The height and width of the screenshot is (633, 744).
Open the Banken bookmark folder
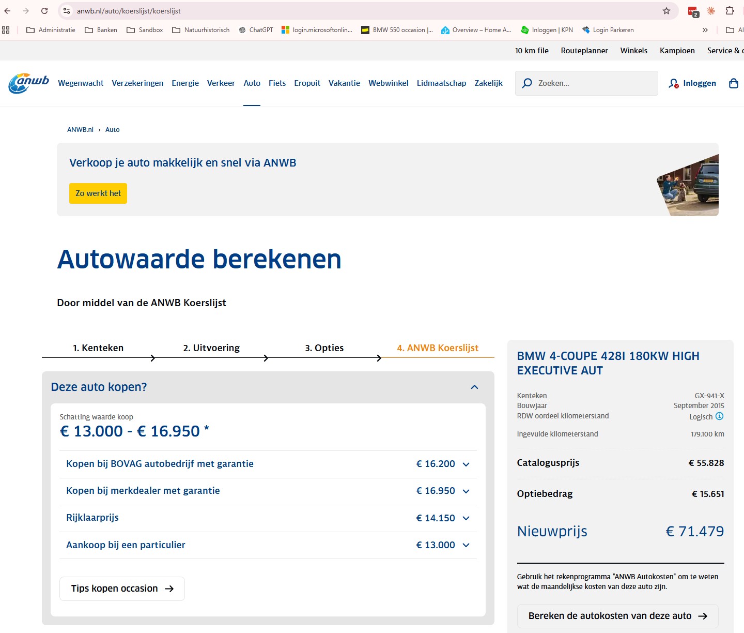click(x=101, y=30)
